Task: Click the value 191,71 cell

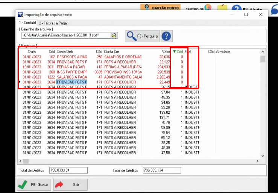Action: click(x=164, y=118)
